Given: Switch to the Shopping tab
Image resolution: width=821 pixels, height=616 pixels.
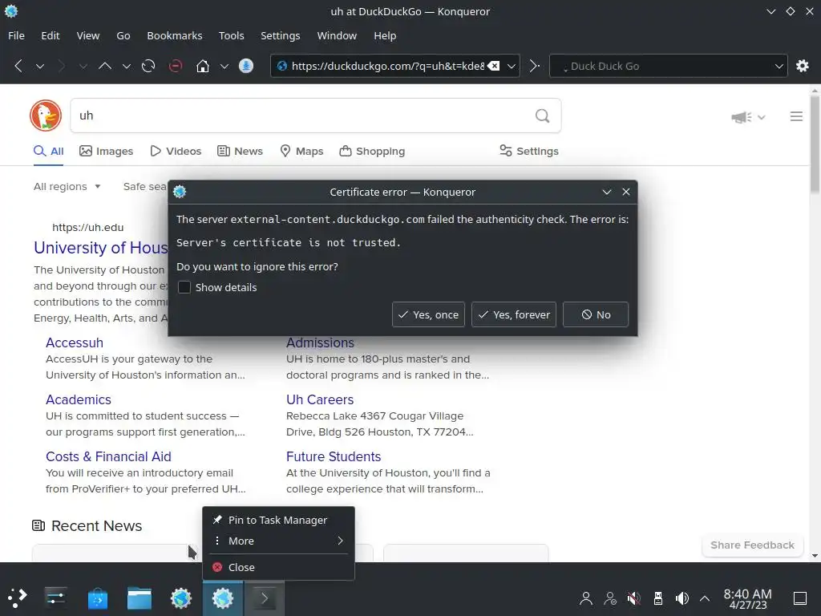Looking at the screenshot, I should pyautogui.click(x=372, y=151).
